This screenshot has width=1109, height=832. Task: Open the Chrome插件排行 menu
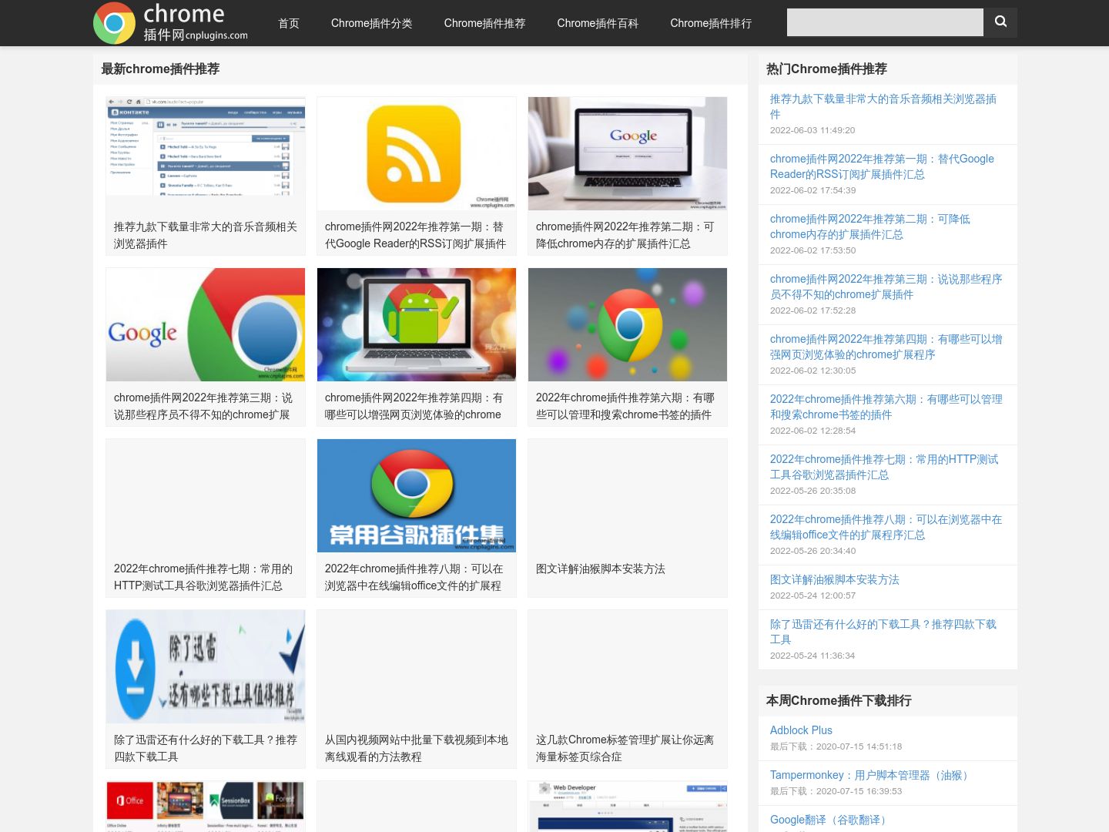click(x=711, y=23)
